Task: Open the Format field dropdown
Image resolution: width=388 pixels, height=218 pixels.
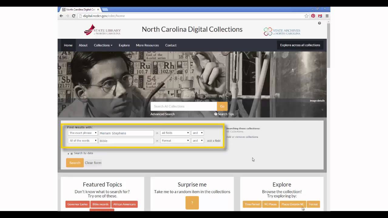Action: coord(175,140)
